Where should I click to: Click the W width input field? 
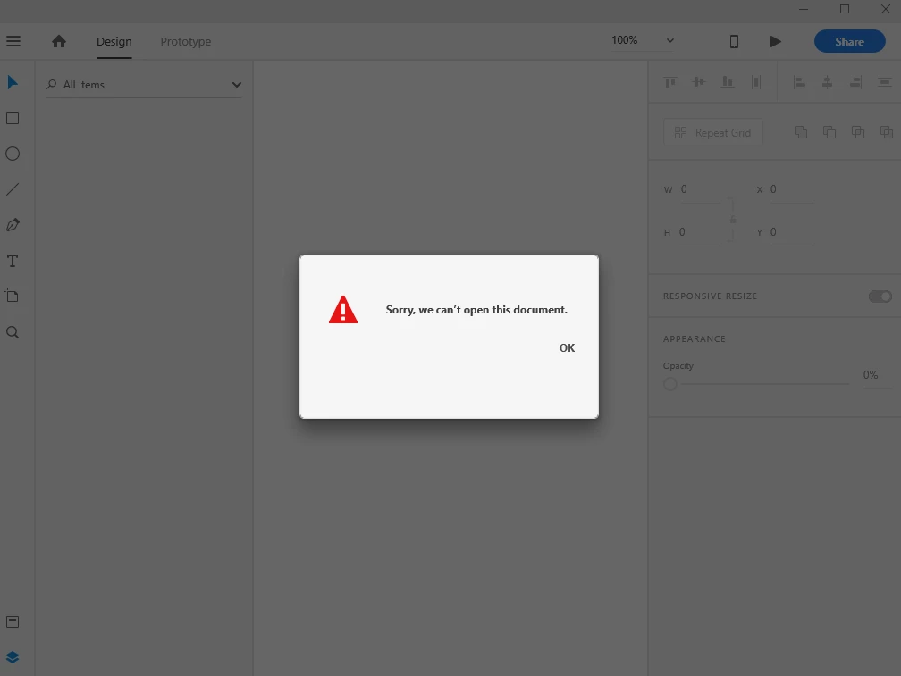(700, 189)
